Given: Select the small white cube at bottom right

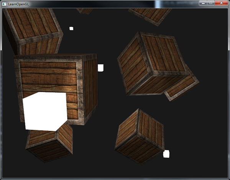Looking at the screenshot, I should tap(166, 154).
